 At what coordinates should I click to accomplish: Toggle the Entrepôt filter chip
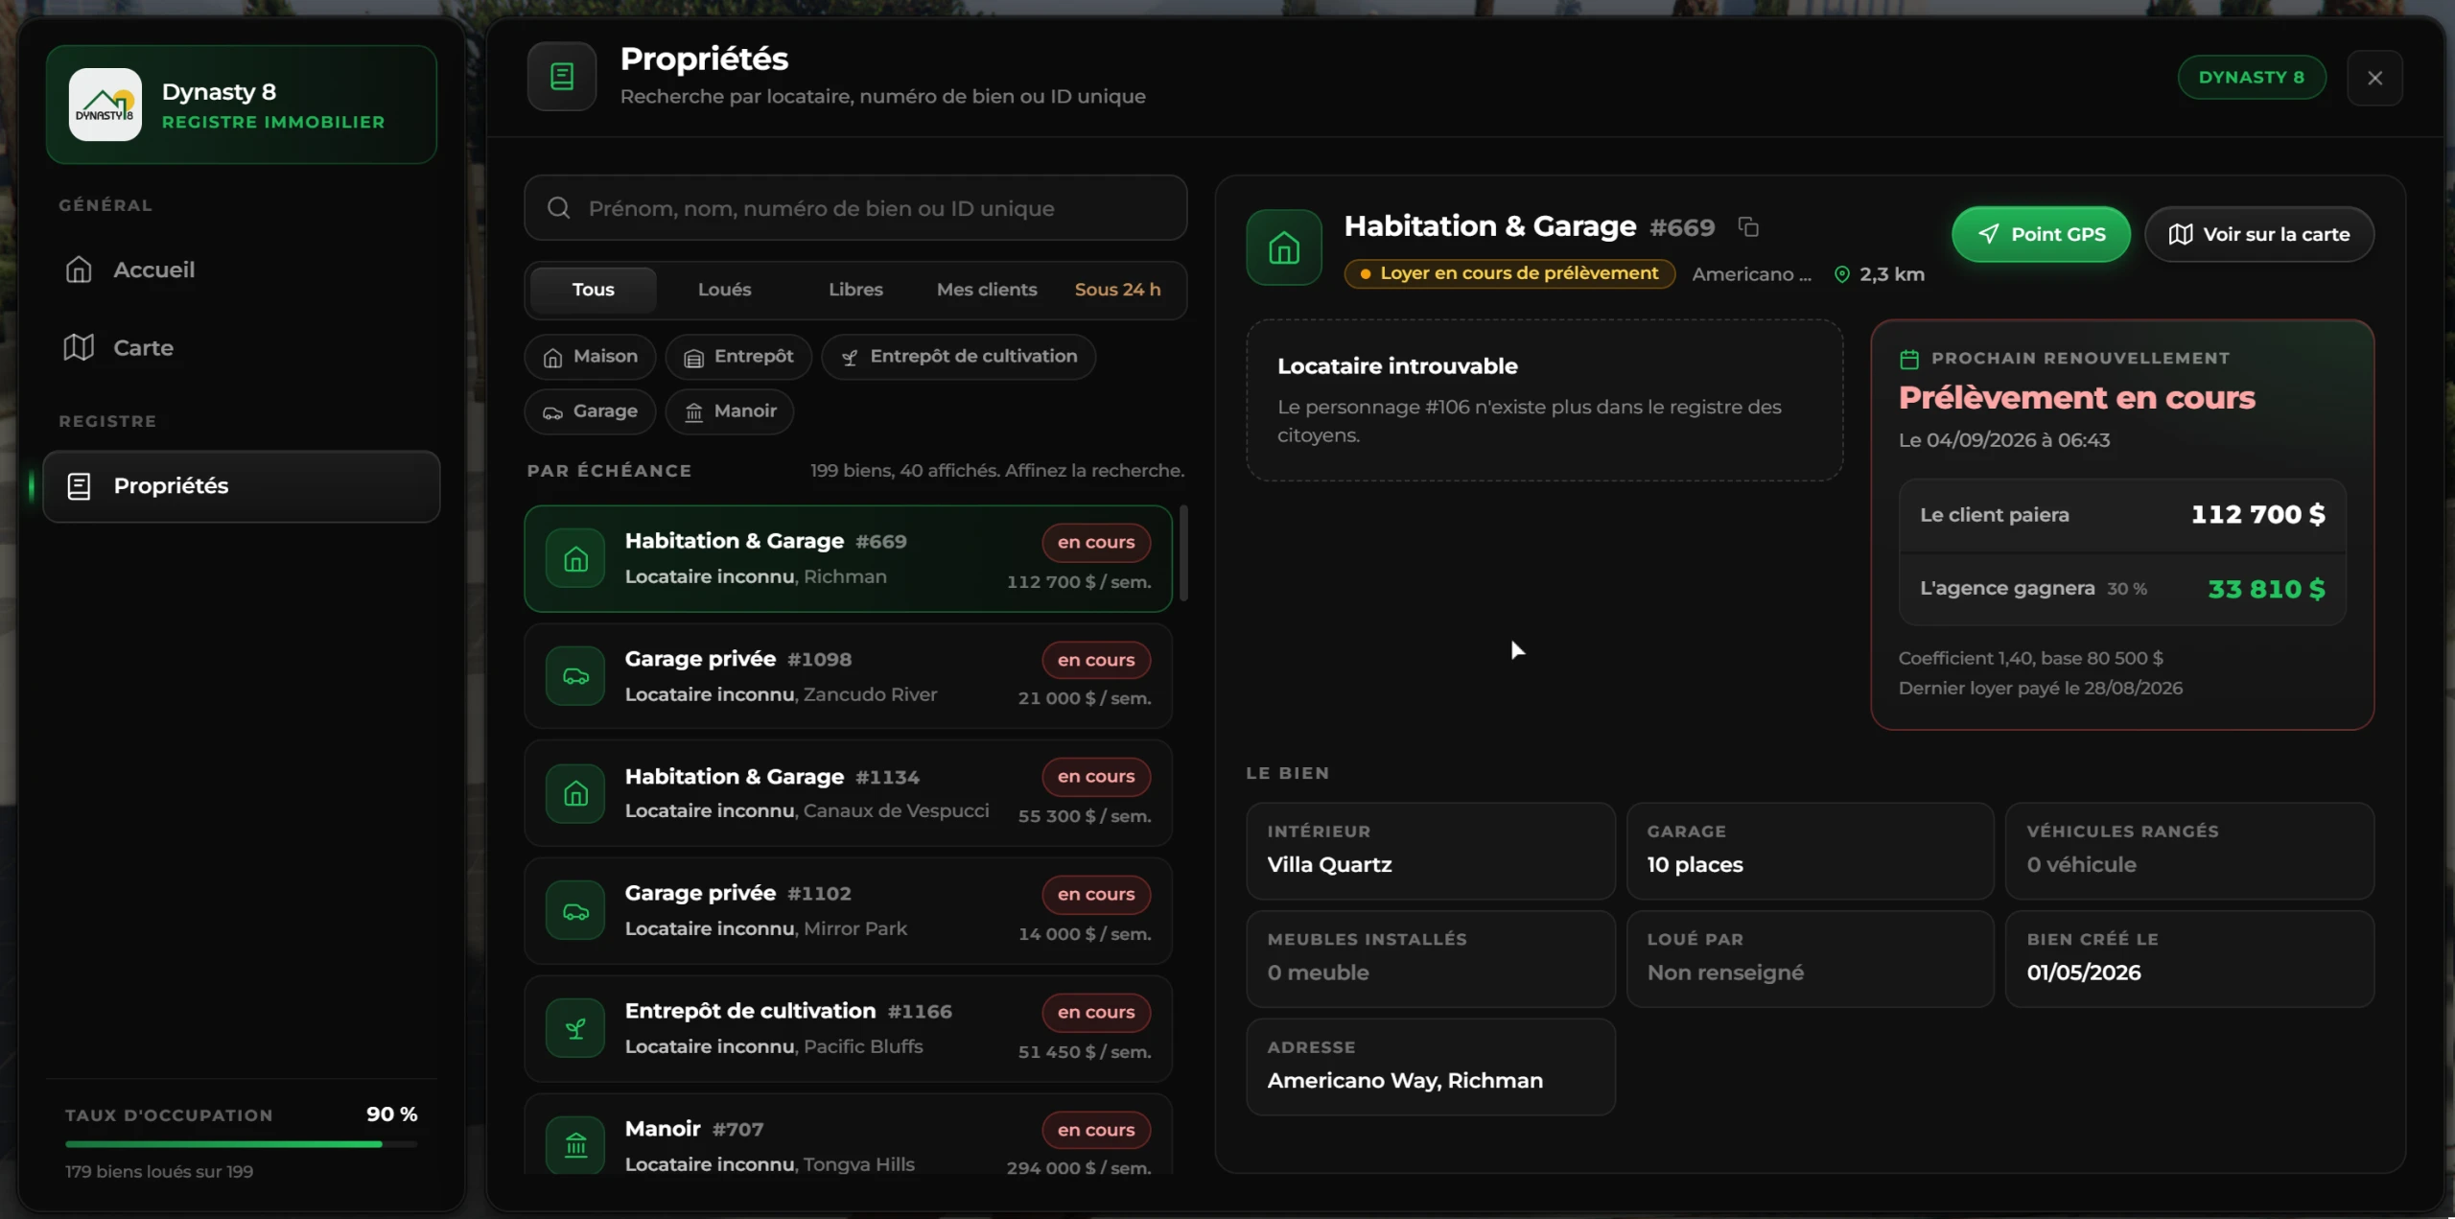[x=738, y=357]
